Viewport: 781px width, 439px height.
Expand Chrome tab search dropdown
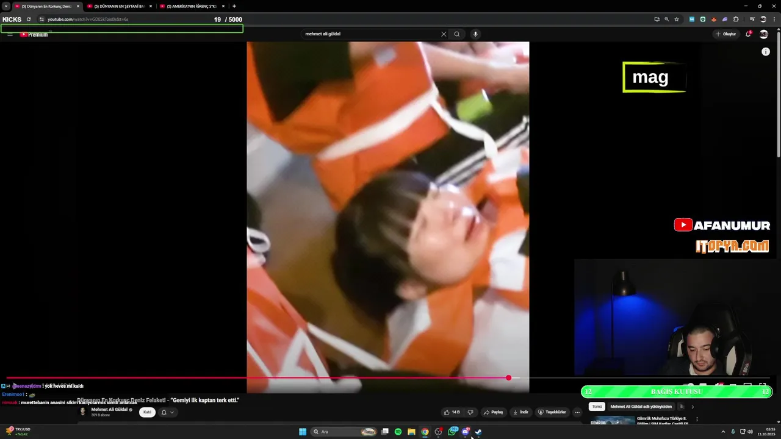point(6,6)
